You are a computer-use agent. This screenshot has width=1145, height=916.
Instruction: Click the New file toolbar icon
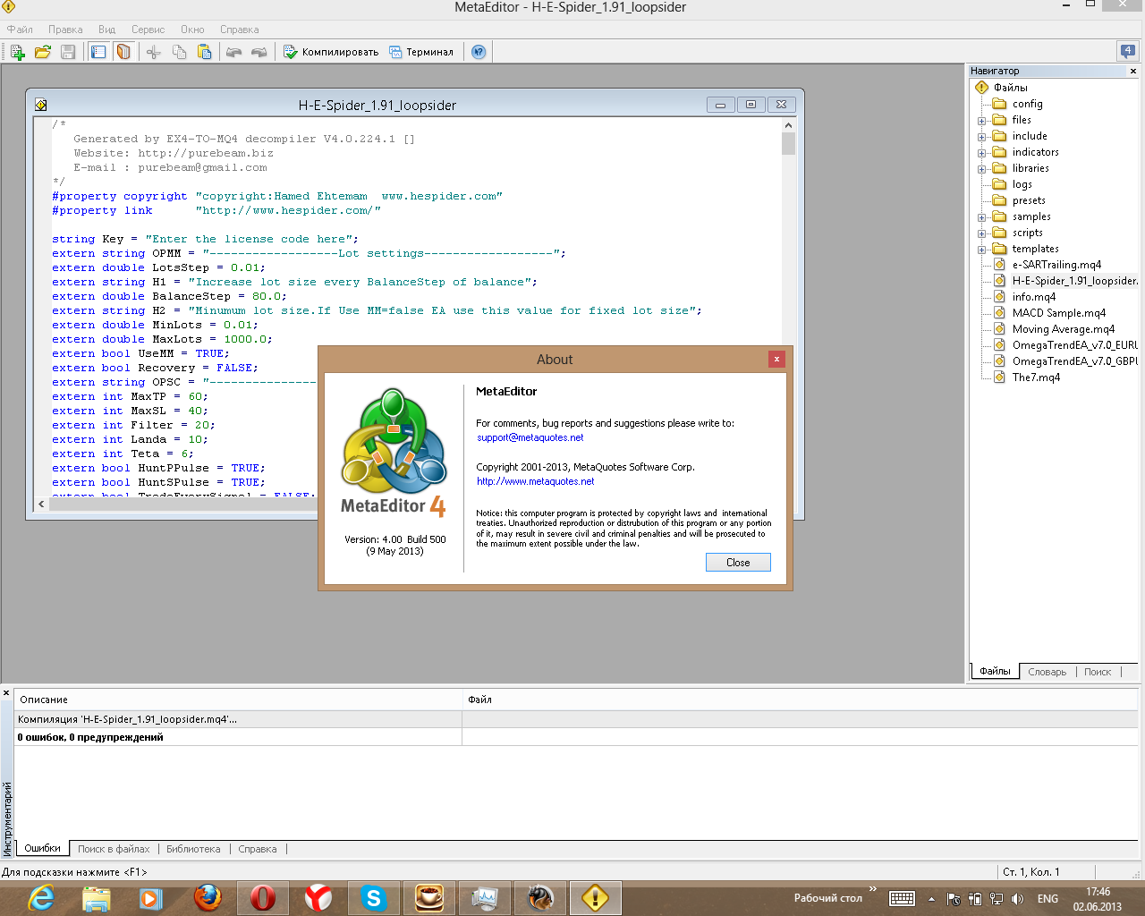pos(17,52)
